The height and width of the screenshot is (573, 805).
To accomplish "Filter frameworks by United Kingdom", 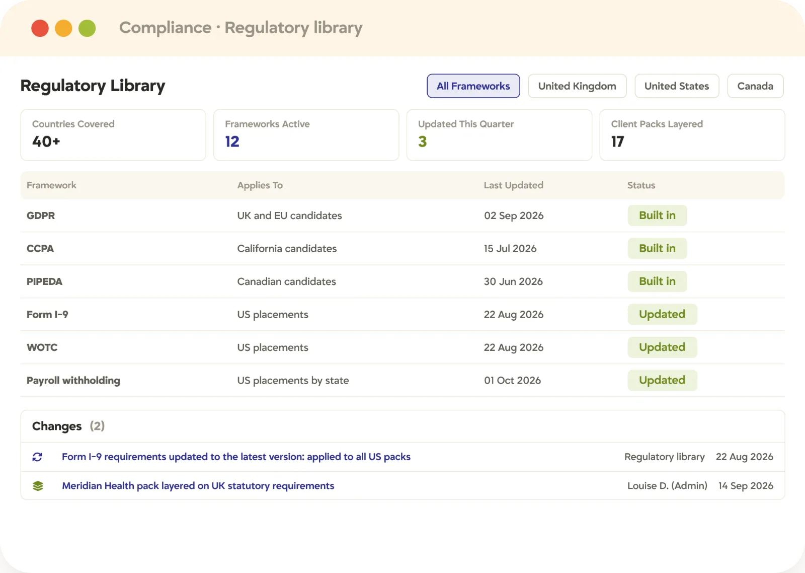I will tap(577, 86).
